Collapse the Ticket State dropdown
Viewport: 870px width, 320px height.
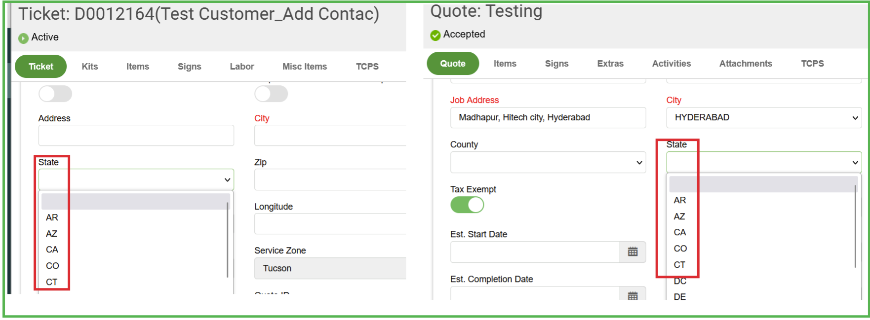[x=136, y=179]
